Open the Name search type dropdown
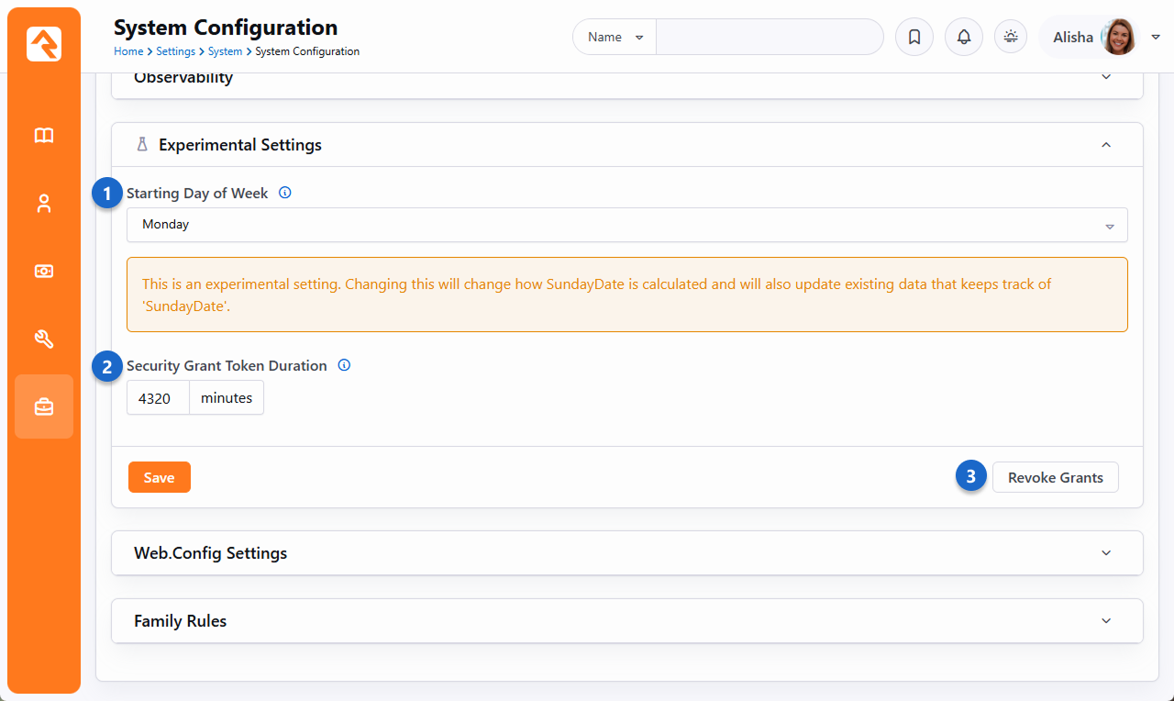This screenshot has height=701, width=1174. coord(615,38)
